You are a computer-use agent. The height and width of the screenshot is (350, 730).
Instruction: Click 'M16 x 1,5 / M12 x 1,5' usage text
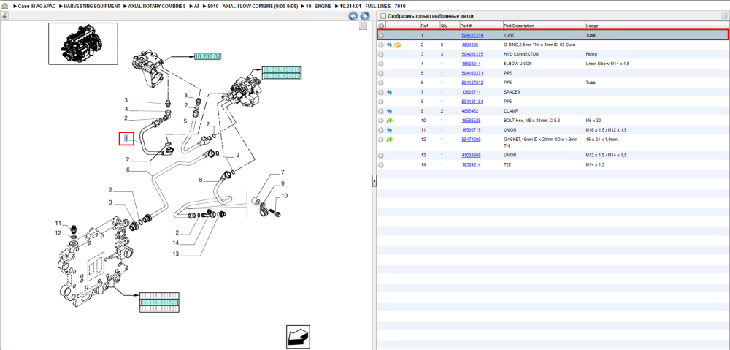click(607, 130)
